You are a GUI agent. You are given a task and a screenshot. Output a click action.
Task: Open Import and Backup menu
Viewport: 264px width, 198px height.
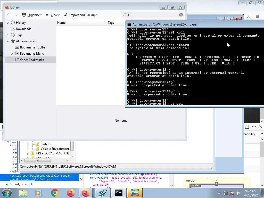tap(81, 15)
